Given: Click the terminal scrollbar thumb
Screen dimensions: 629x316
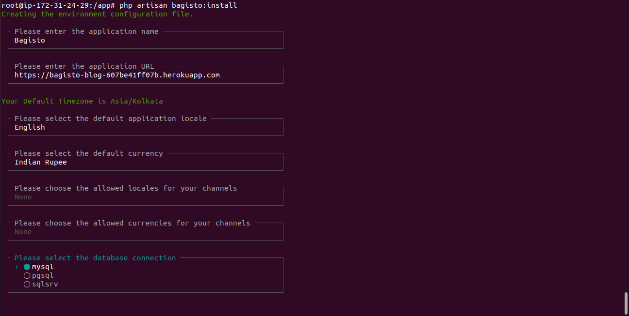Looking at the screenshot, I should (x=626, y=303).
